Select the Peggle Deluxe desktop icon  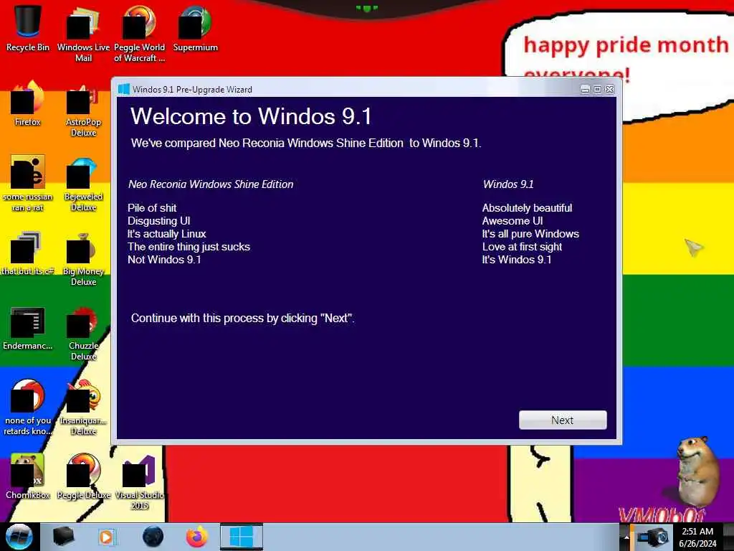83,476
